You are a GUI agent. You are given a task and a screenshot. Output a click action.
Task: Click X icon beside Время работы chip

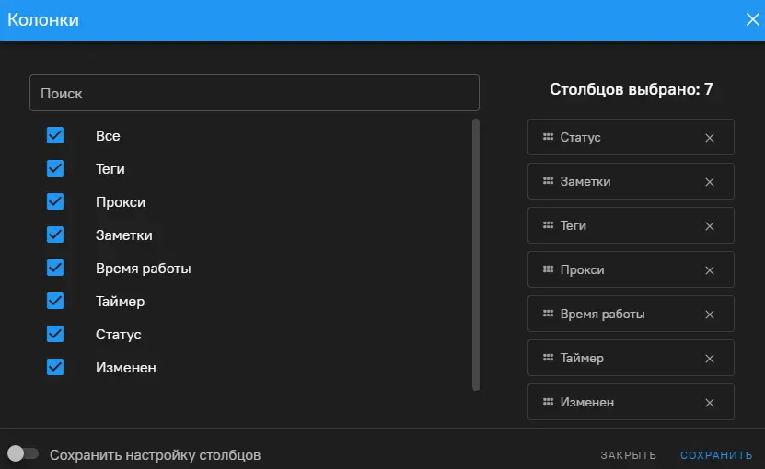709,315
